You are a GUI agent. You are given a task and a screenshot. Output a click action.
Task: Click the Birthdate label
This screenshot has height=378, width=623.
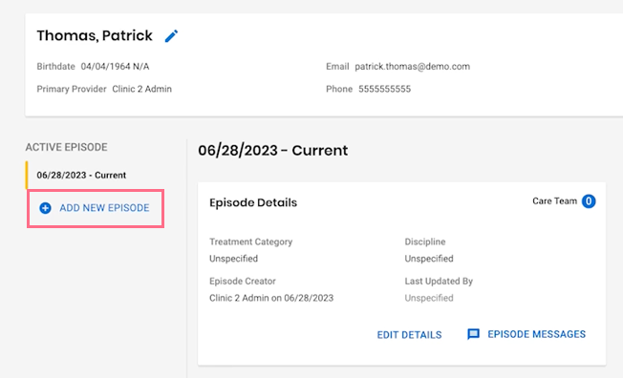(56, 66)
